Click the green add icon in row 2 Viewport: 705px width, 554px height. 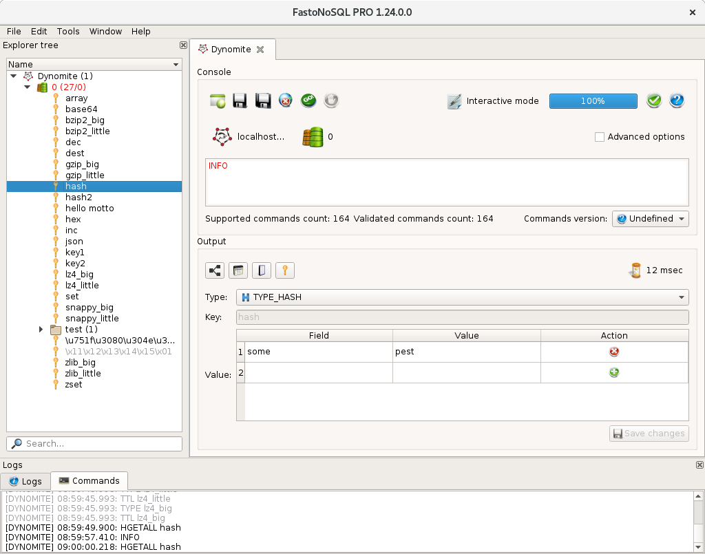tap(614, 372)
